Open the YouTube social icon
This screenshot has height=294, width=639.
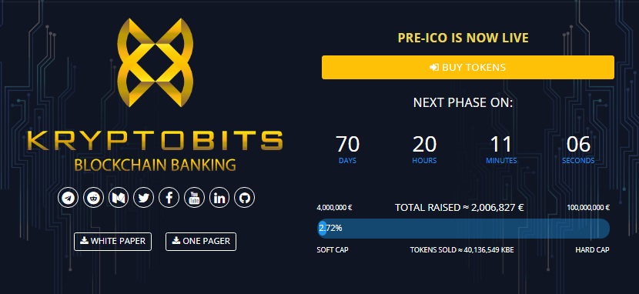(x=194, y=198)
